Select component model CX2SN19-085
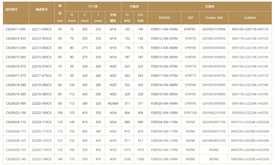The width and height of the screenshot is (275, 165). coord(16,94)
